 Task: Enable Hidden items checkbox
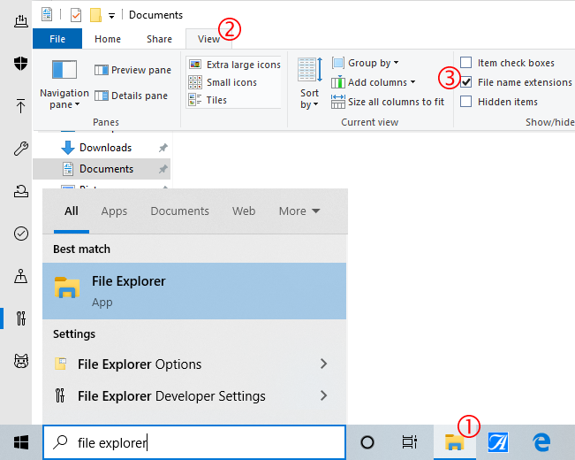point(466,101)
